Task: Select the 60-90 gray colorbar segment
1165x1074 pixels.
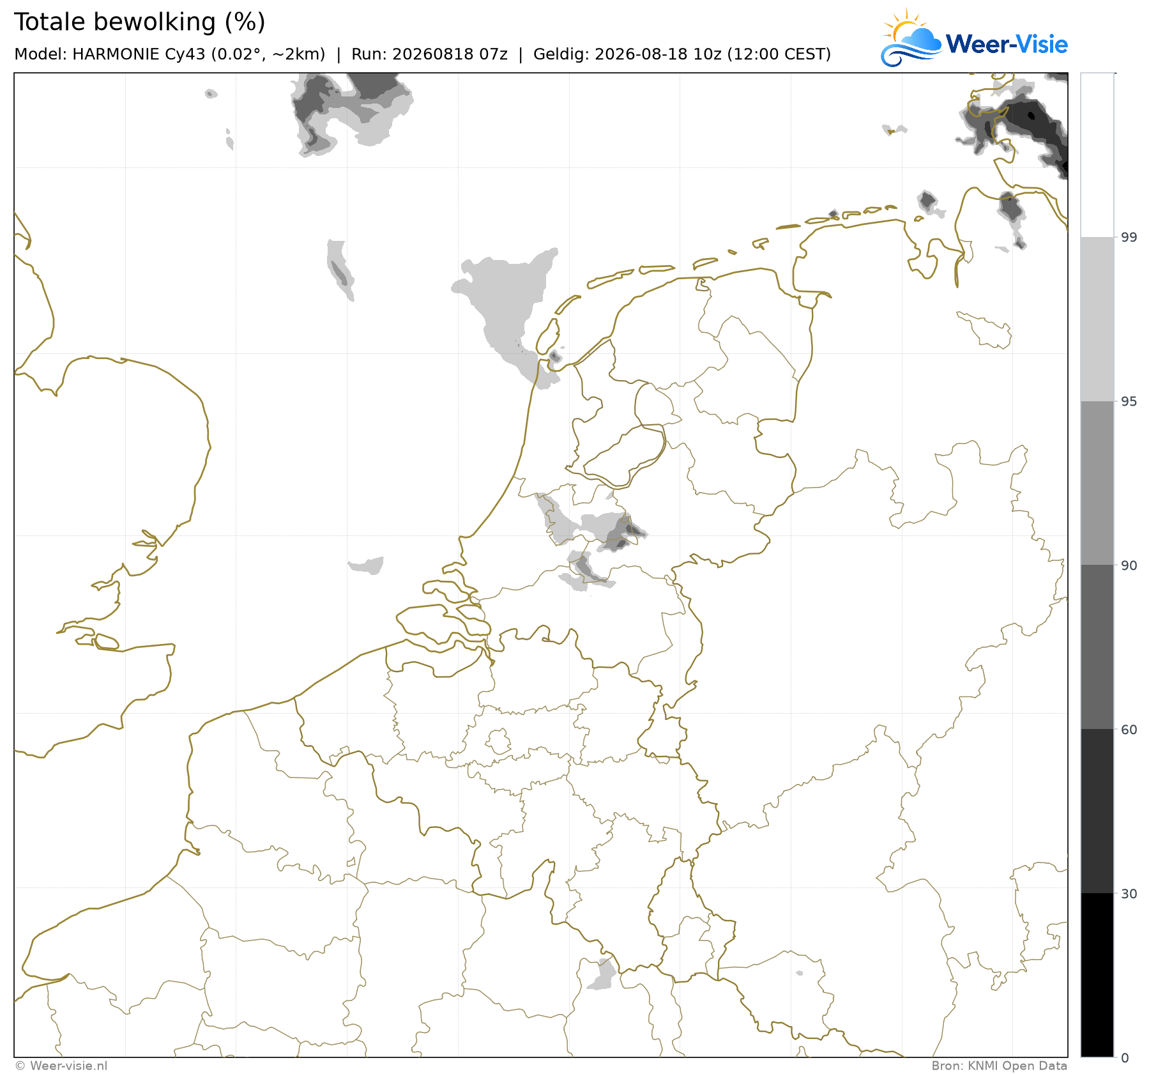Action: tap(1097, 647)
